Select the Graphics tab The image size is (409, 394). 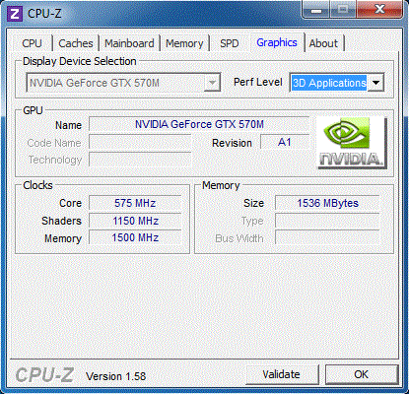277,42
